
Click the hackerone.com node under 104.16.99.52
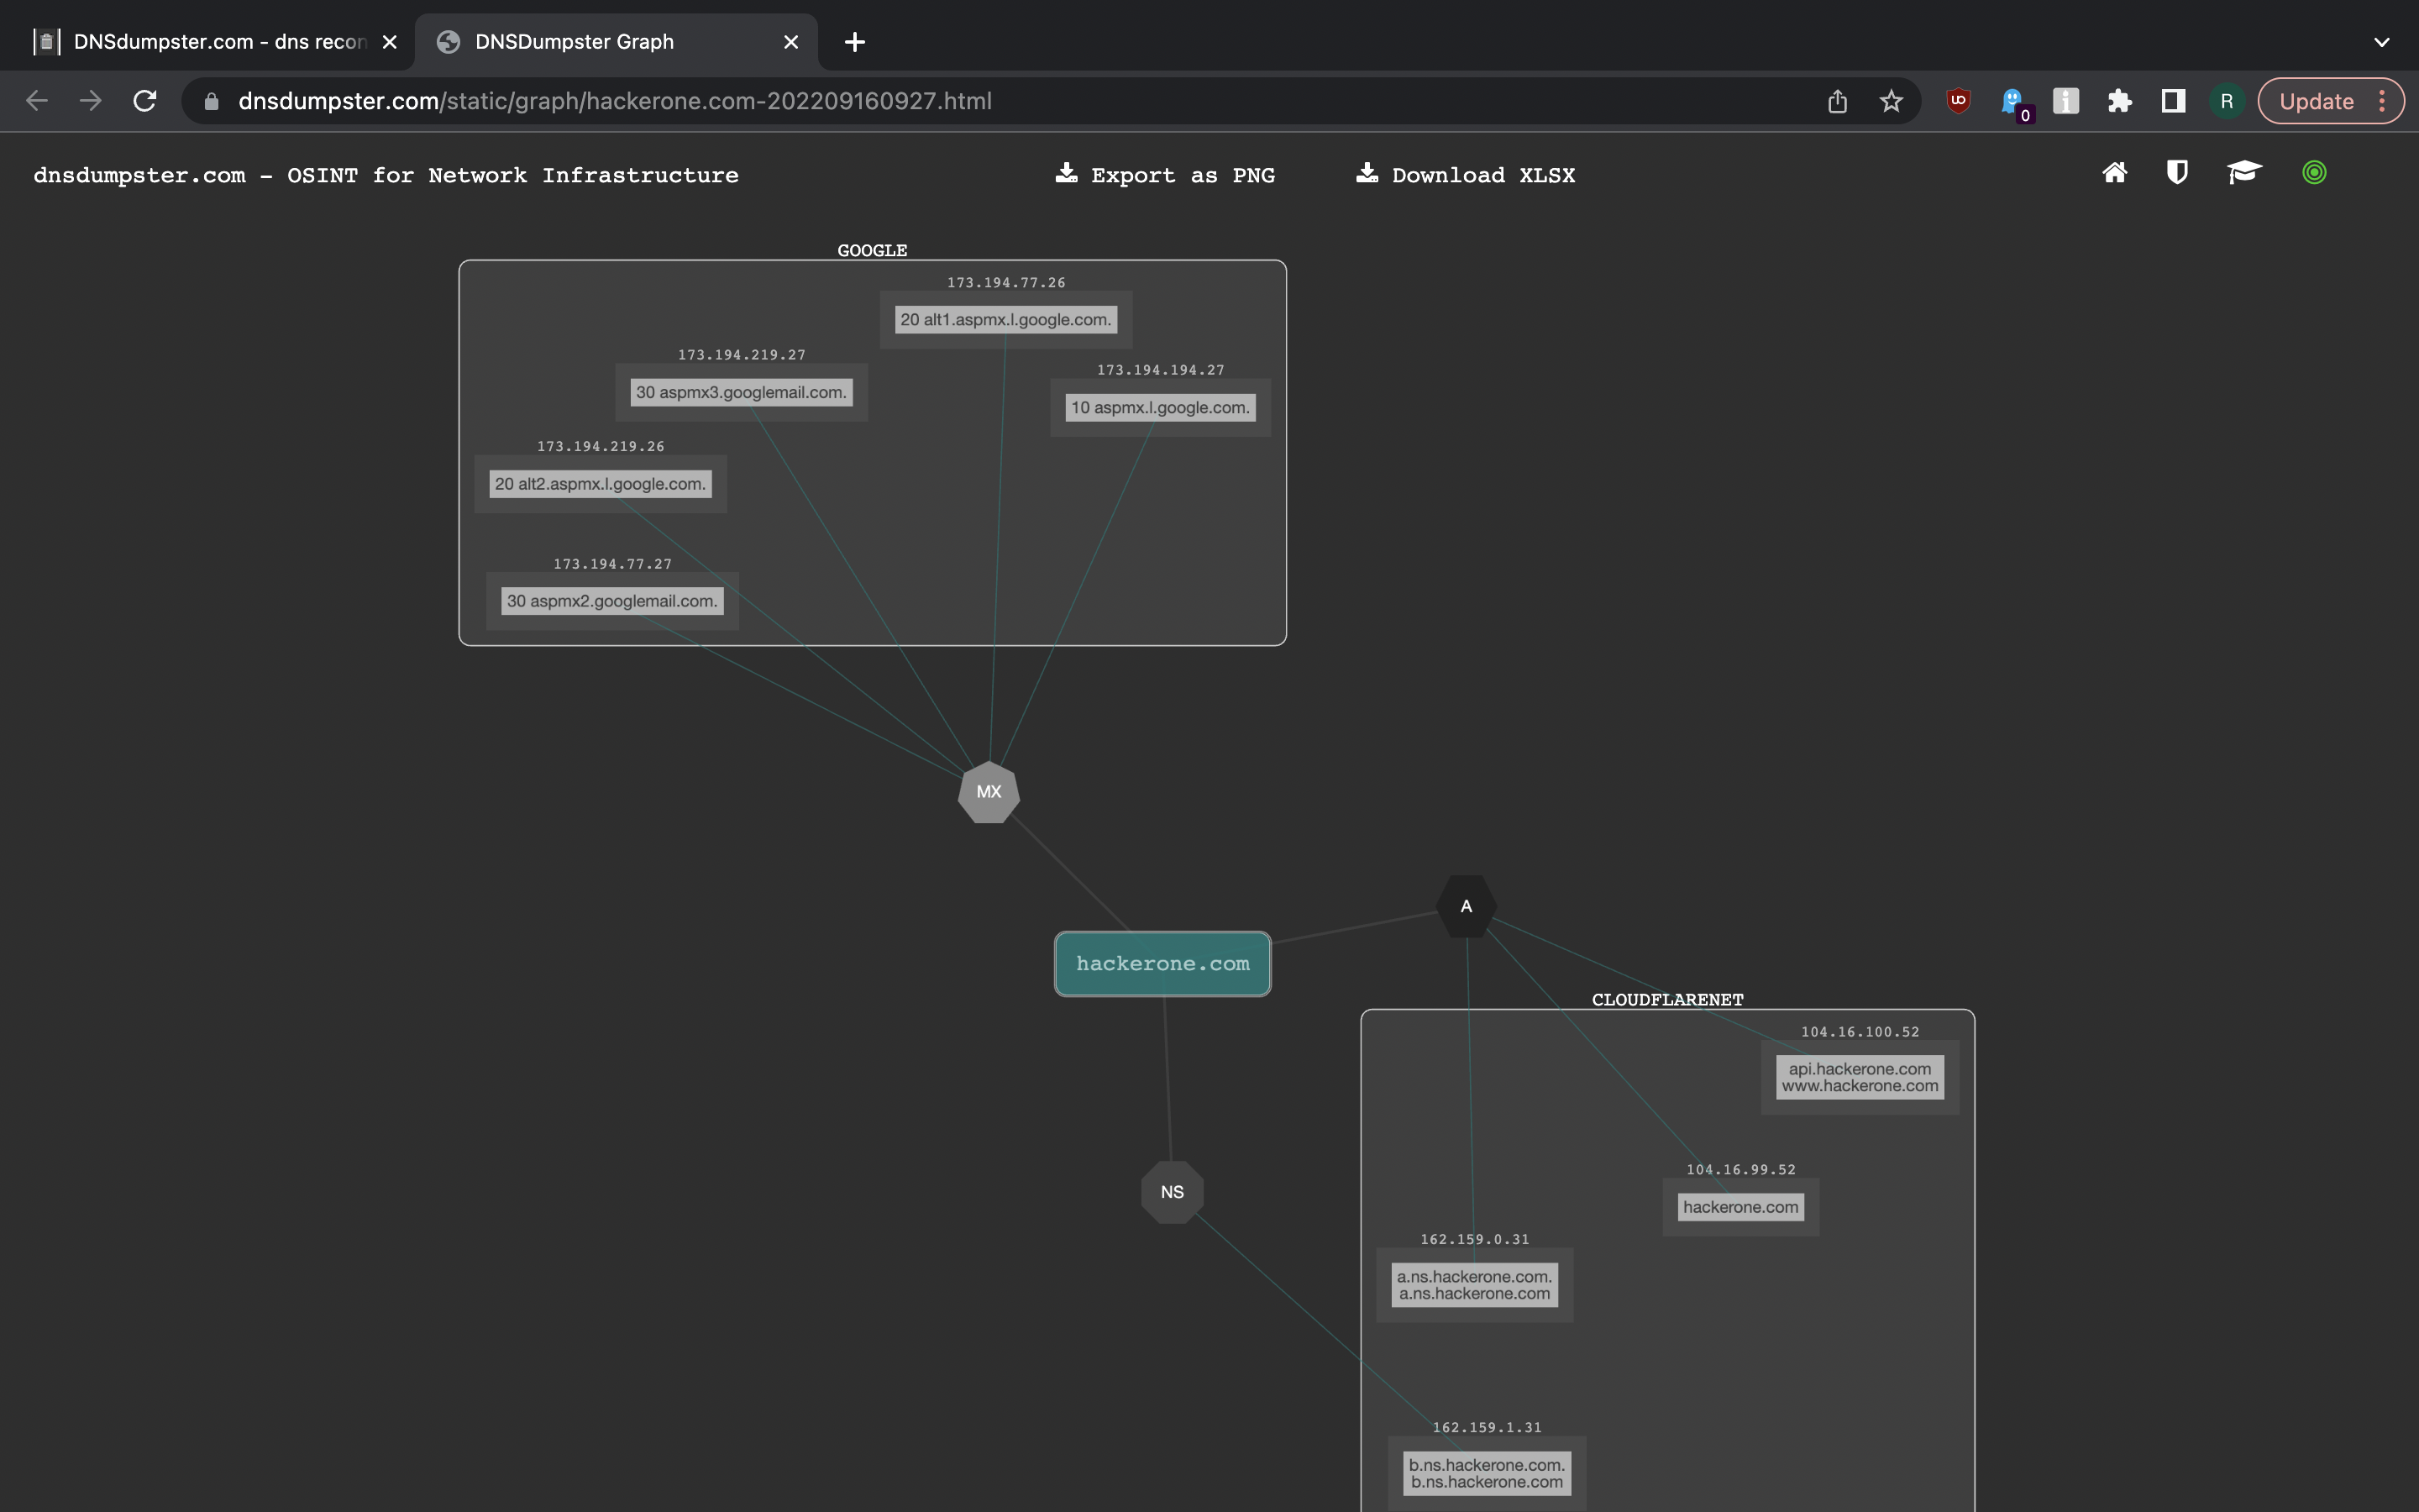1740,1207
